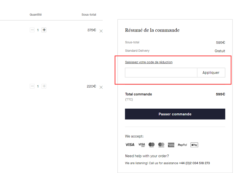Click the Quantité column header
Viewport: 236px width, 173px height.
(36, 14)
